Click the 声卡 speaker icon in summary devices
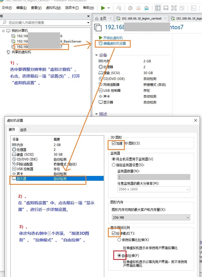The width and height of the screenshot is (202, 277). point(101,96)
